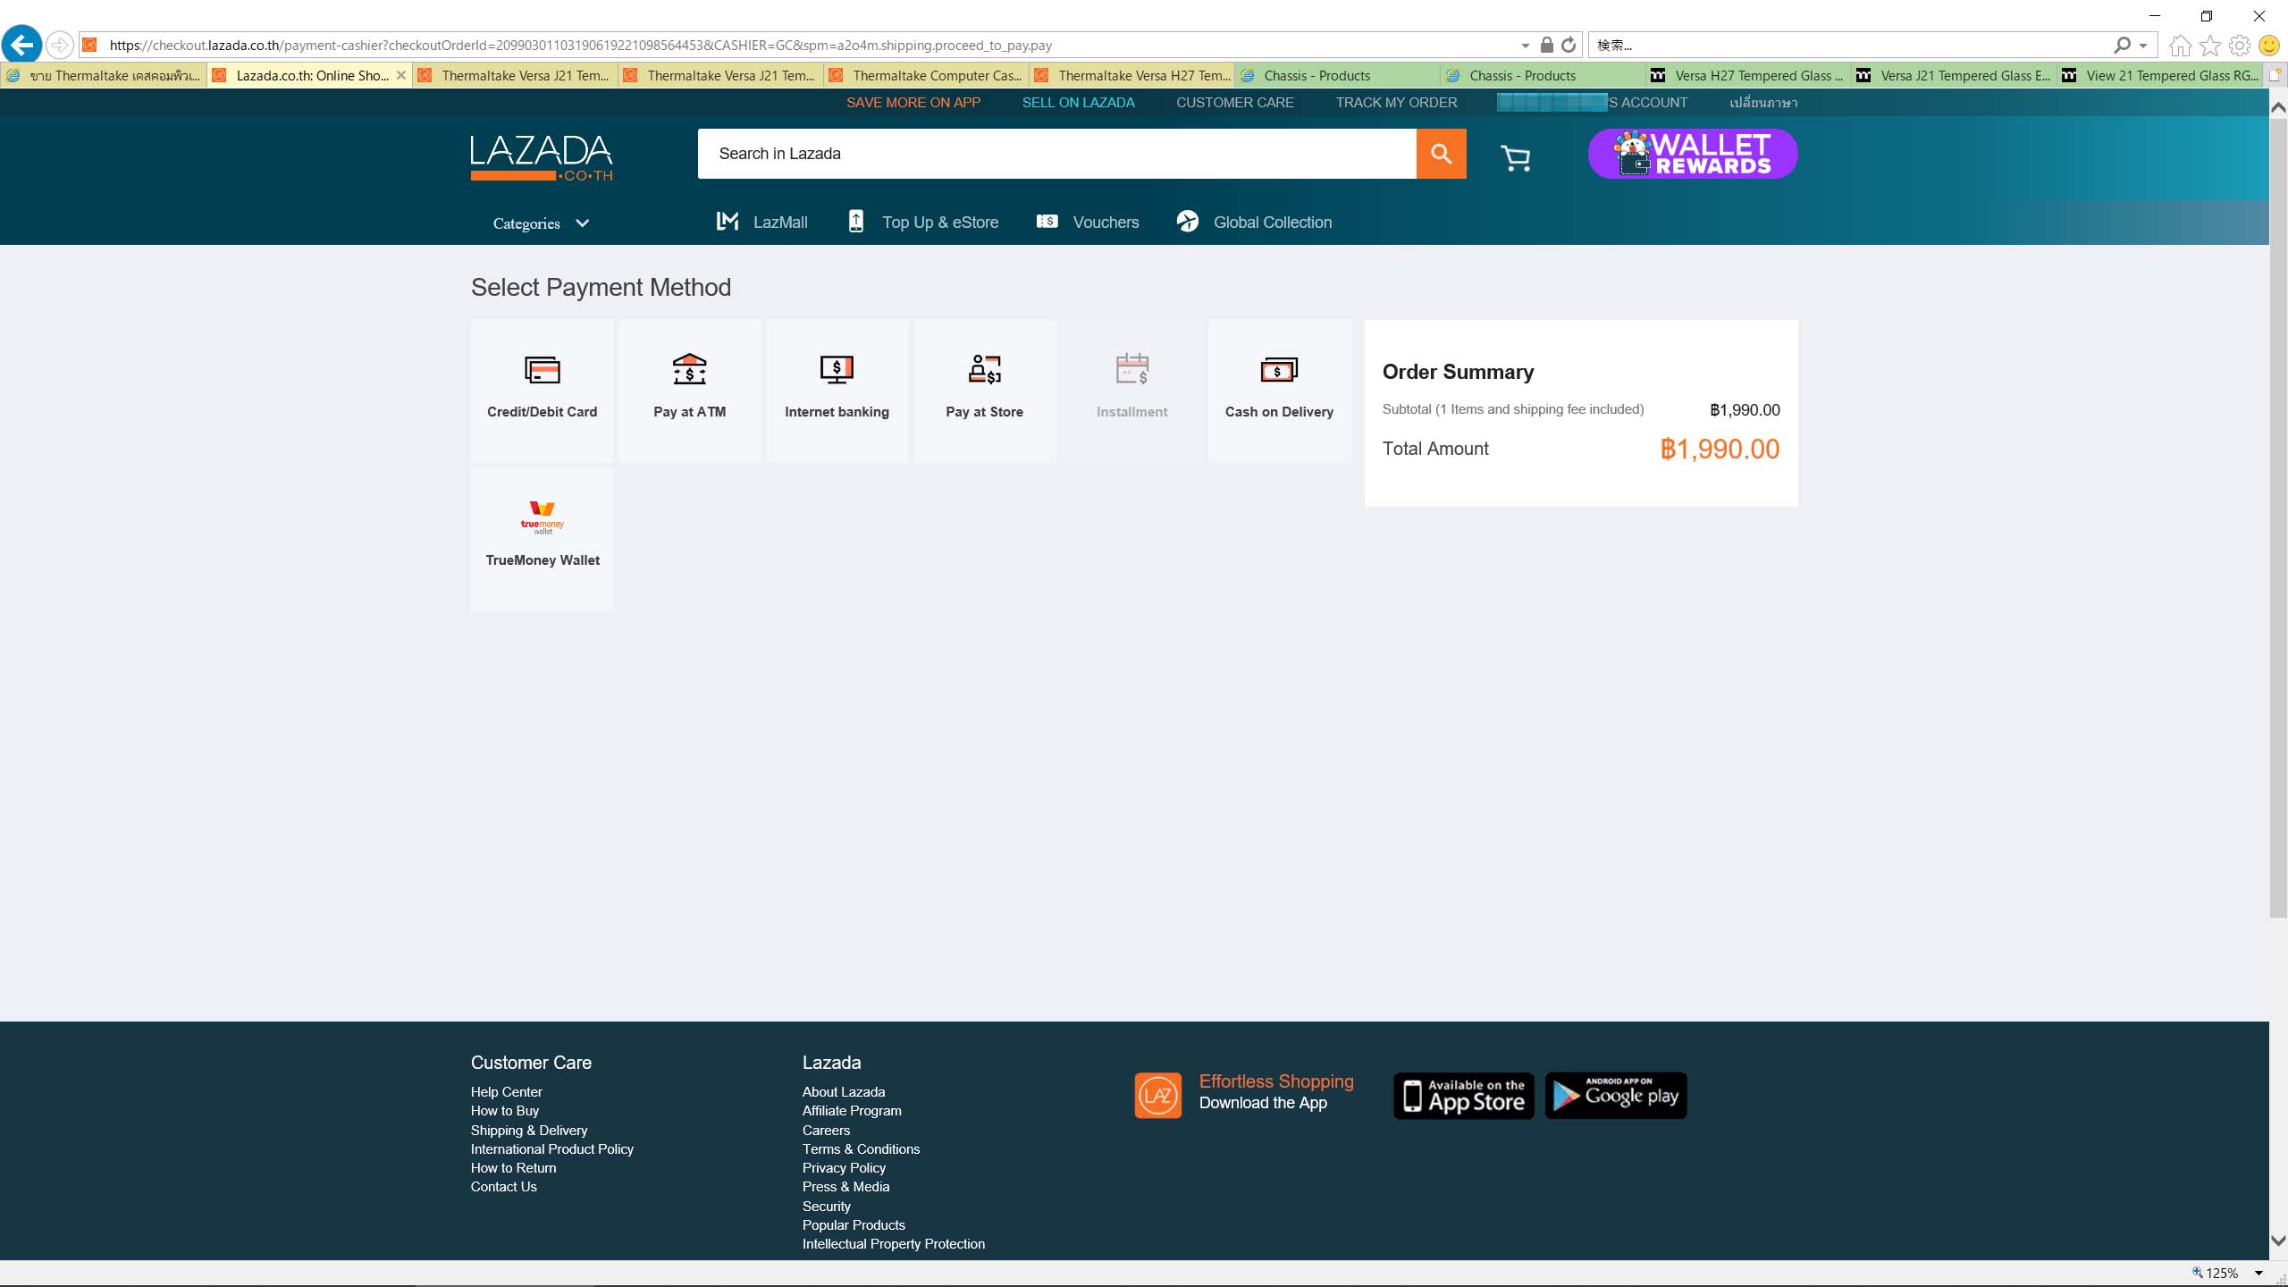Expand the Categories dropdown
Viewport: 2288px width, 1287px height.
(x=541, y=223)
